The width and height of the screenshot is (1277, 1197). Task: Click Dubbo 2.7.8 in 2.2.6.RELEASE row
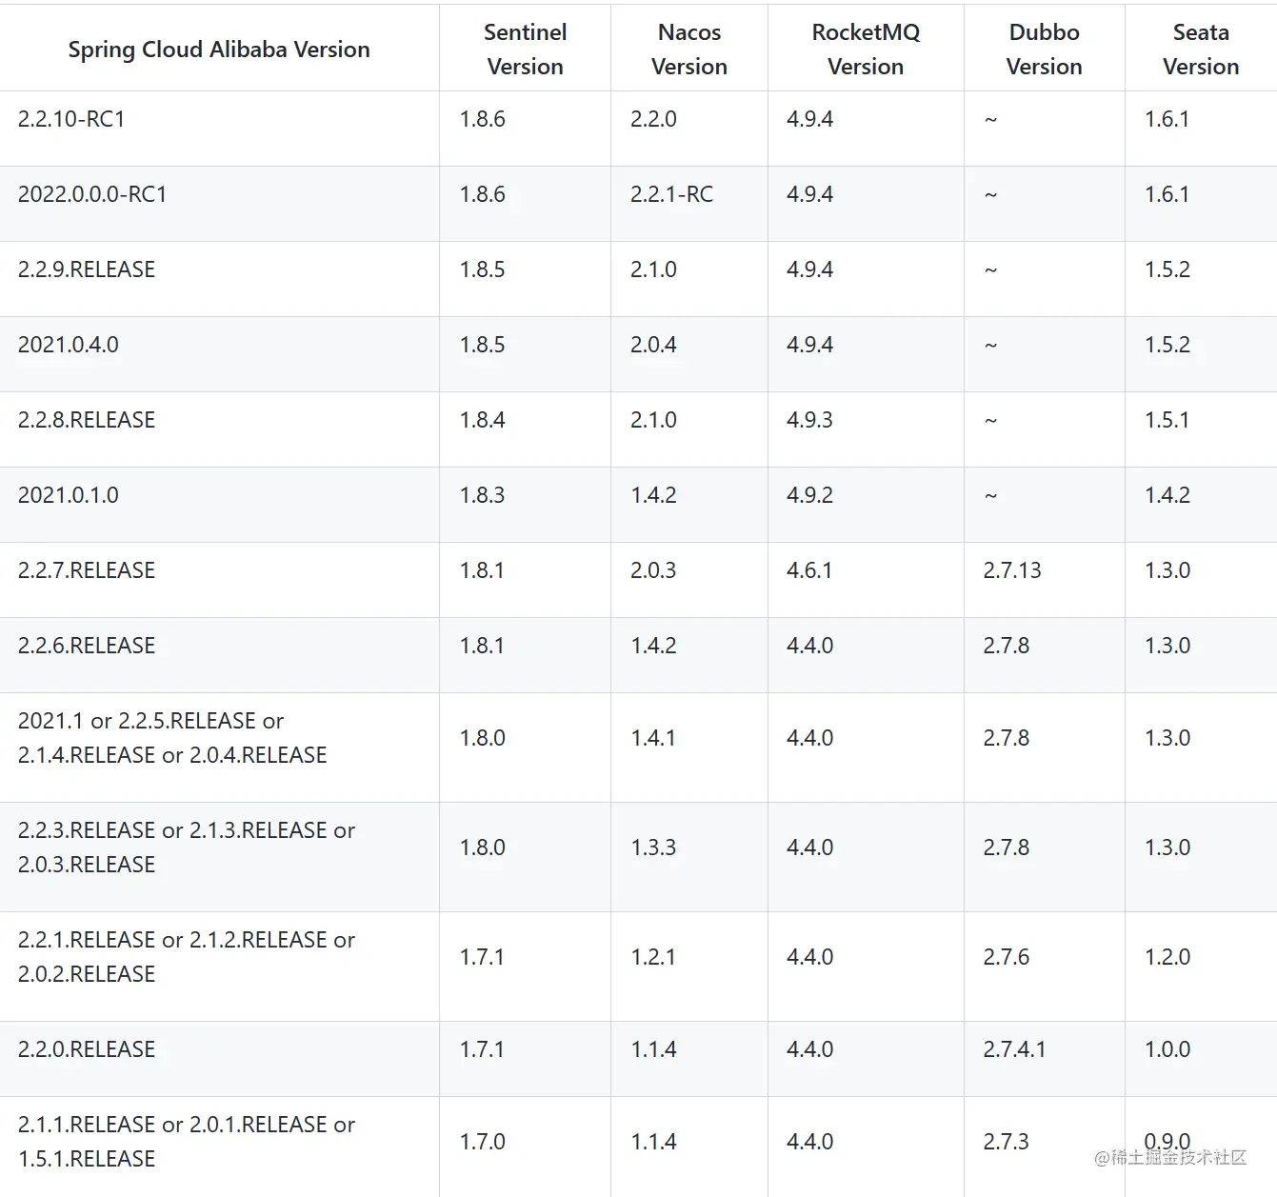click(x=1007, y=646)
